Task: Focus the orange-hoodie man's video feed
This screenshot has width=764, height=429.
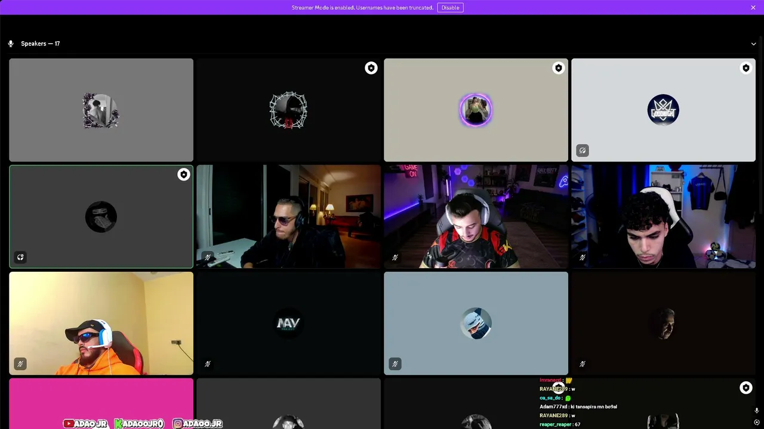Action: coord(101,323)
